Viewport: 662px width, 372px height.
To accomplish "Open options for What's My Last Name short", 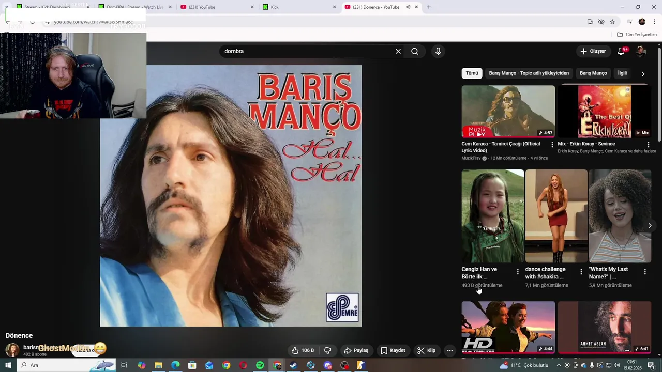I will click(x=644, y=271).
